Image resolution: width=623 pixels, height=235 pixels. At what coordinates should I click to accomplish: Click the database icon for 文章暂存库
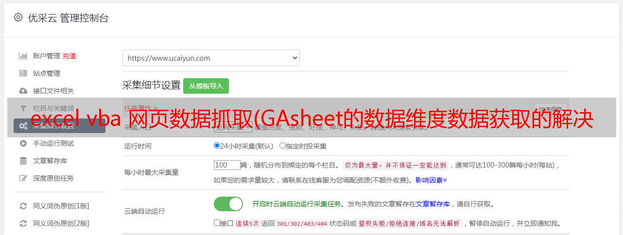click(x=23, y=161)
